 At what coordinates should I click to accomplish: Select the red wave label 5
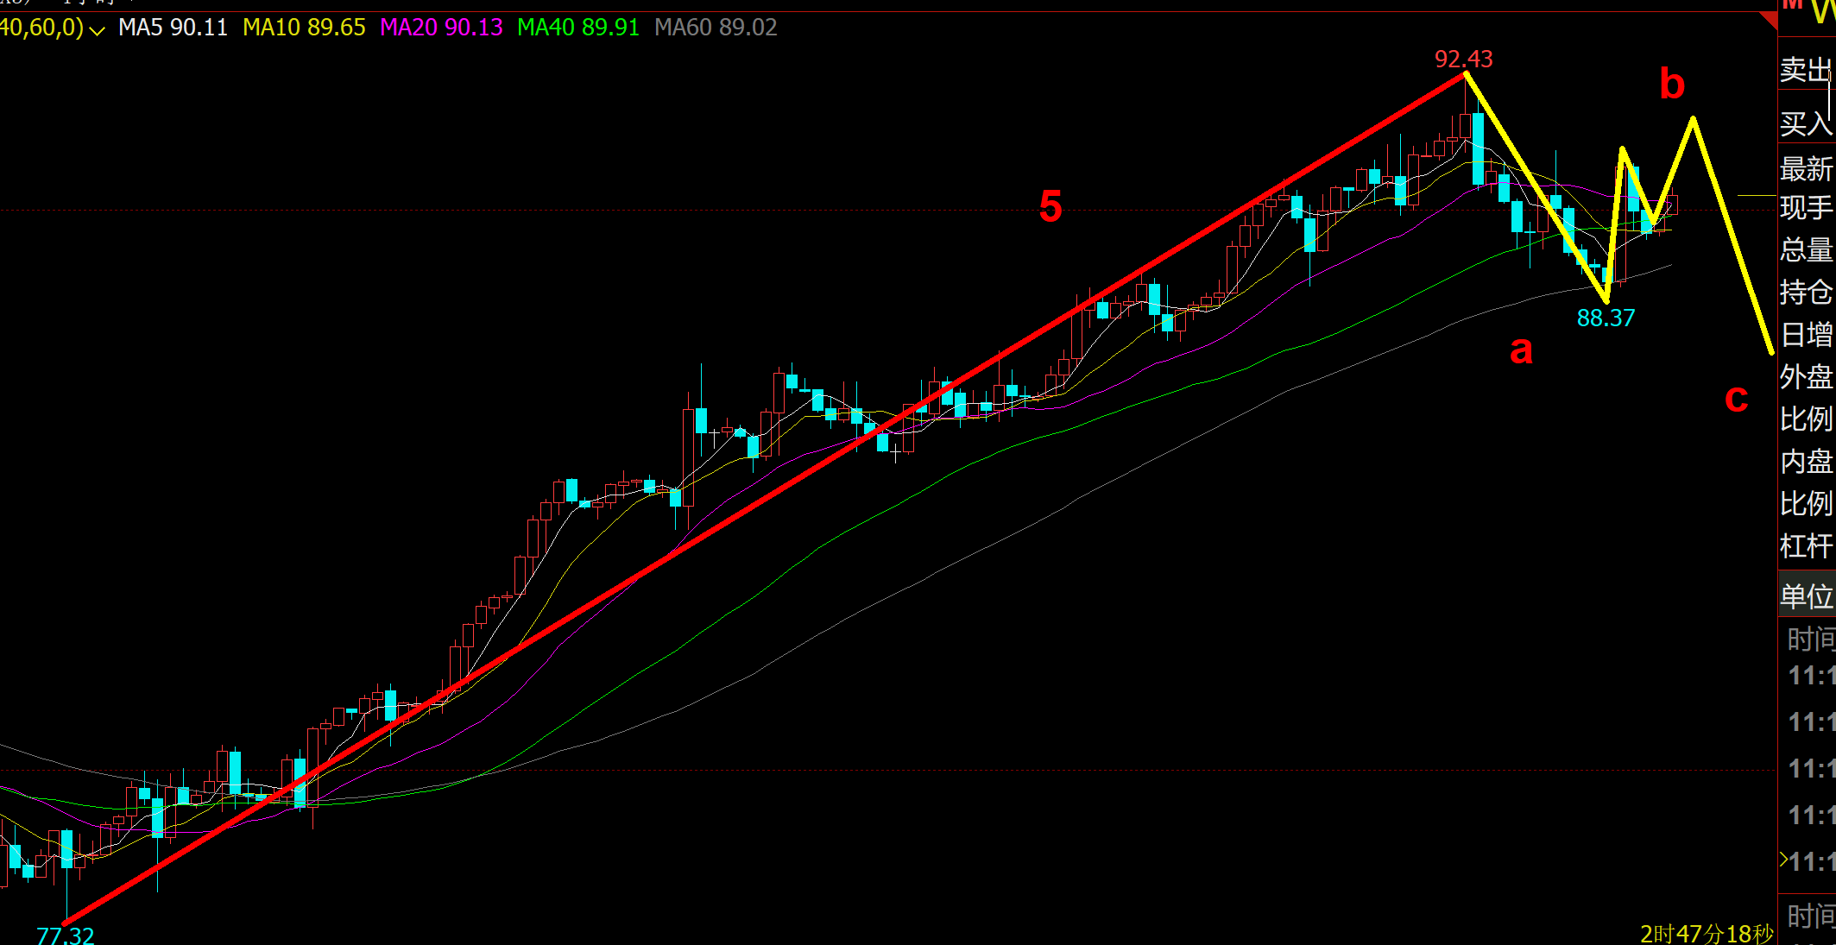pos(1050,207)
